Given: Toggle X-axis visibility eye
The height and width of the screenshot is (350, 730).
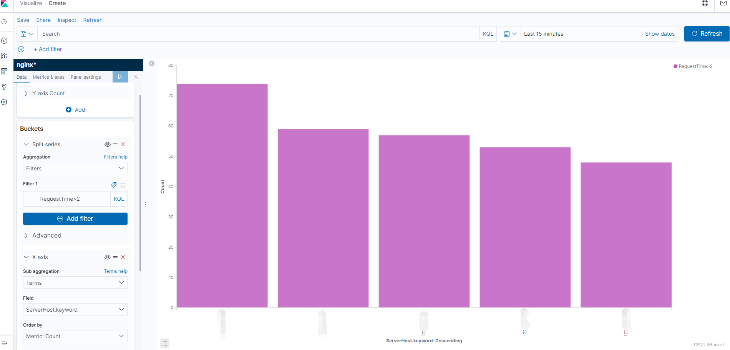Looking at the screenshot, I should point(108,257).
